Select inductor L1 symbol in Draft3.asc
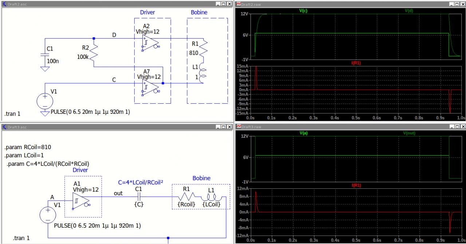The width and height of the screenshot is (466, 244). click(x=211, y=197)
